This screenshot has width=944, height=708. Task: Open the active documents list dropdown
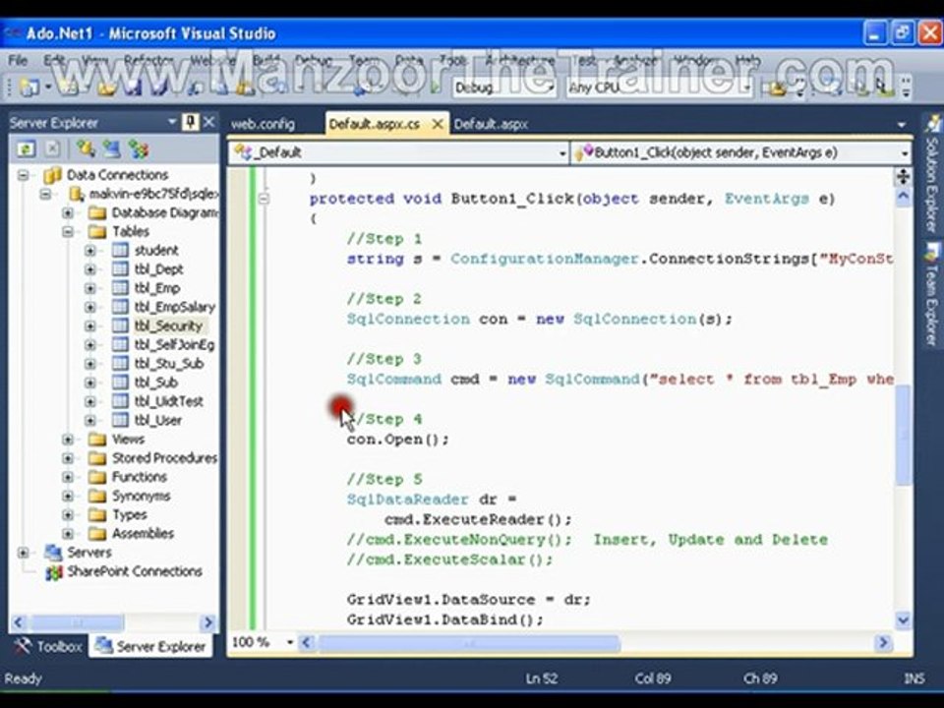coord(902,125)
